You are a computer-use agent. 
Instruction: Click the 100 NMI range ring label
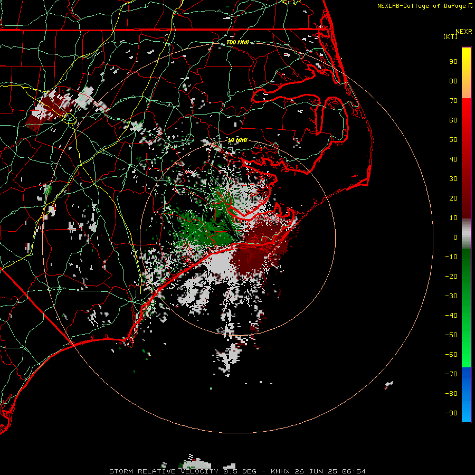coord(237,42)
